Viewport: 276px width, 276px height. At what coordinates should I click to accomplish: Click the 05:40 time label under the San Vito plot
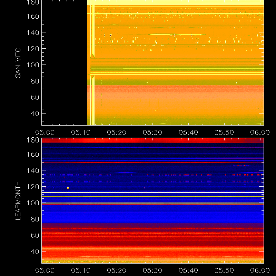coord(188,132)
